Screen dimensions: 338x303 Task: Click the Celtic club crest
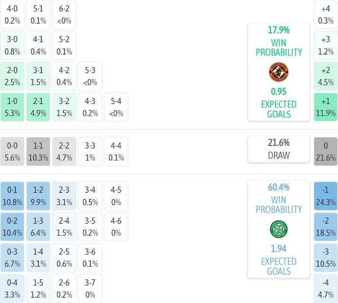tap(278, 229)
